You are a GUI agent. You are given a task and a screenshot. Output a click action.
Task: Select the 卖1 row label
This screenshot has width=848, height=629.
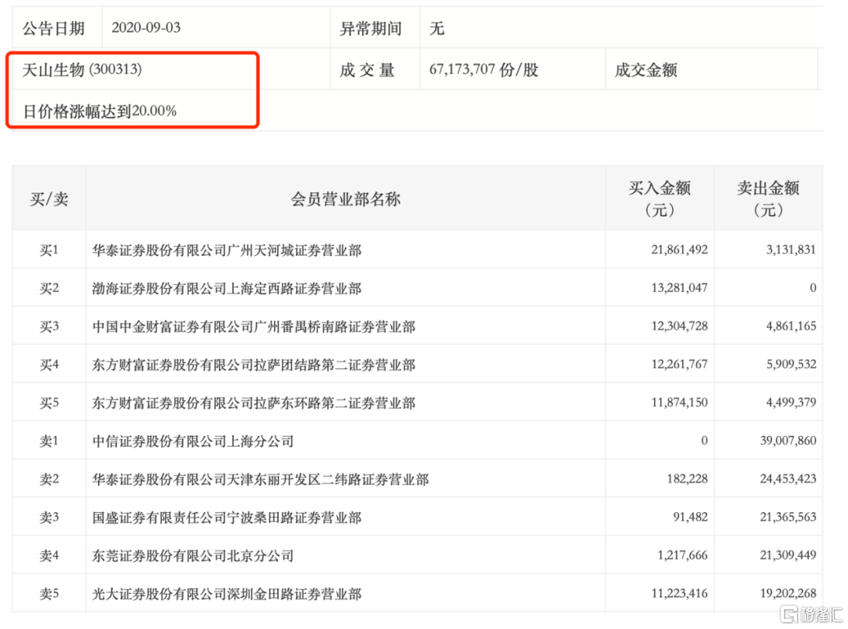click(x=49, y=441)
